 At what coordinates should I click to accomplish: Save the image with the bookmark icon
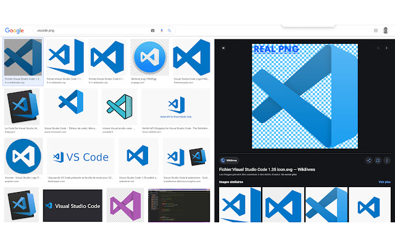[378, 161]
